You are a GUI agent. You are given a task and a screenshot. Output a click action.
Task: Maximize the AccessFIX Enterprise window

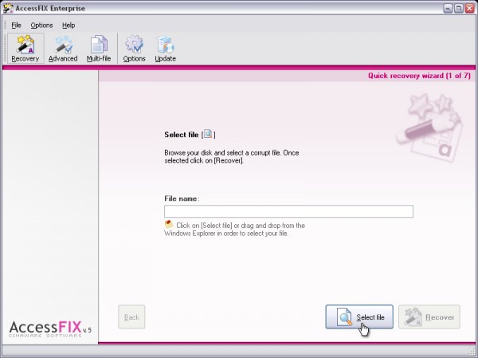click(x=459, y=8)
